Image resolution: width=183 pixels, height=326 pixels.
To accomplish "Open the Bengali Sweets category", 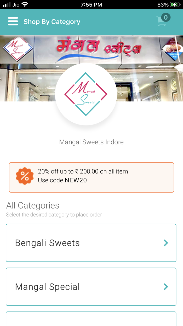I will tap(91, 243).
